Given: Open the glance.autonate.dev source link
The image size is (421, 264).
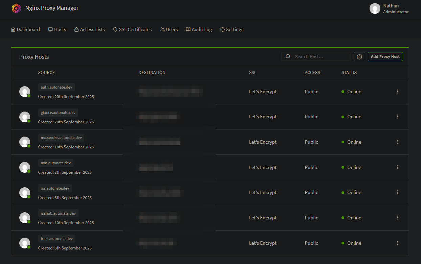Looking at the screenshot, I should point(58,113).
